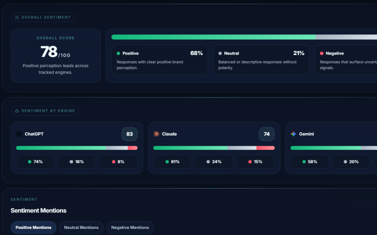Click Claude score badge 74
The width and height of the screenshot is (377, 235).
pyautogui.click(x=267, y=134)
